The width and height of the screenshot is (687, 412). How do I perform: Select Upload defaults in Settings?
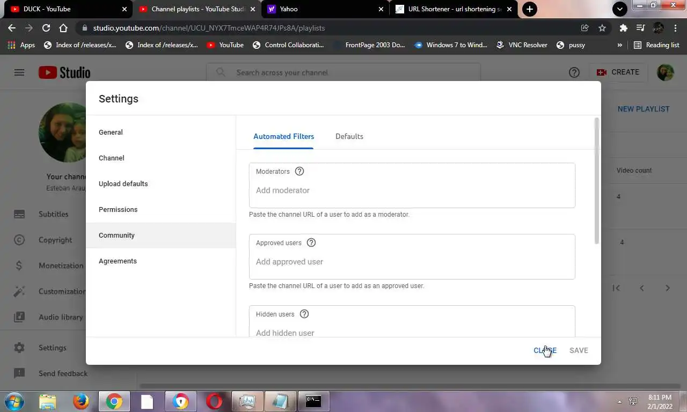(161, 183)
